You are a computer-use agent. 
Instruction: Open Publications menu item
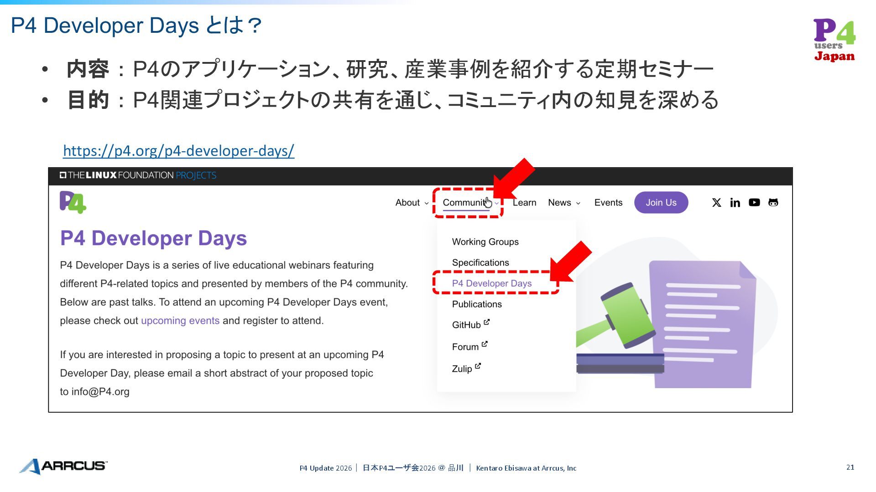tap(476, 304)
